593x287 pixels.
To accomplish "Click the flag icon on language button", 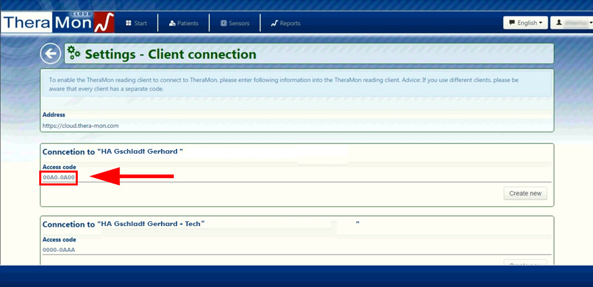I will tap(511, 23).
